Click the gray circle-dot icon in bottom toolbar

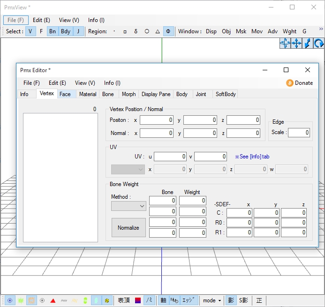(42, 300)
